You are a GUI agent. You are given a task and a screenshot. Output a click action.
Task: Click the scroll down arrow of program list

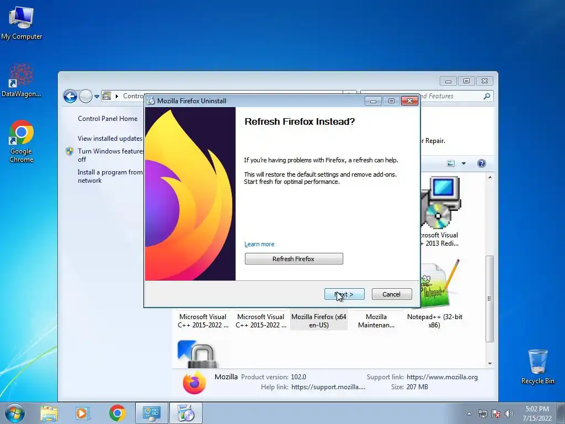pos(490,363)
